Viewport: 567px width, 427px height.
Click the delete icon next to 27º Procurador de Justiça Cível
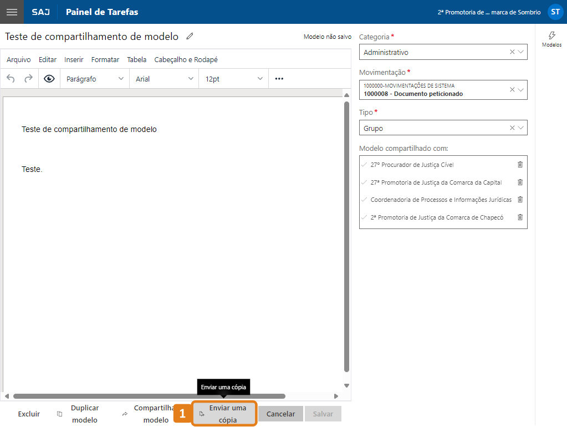[519, 164]
